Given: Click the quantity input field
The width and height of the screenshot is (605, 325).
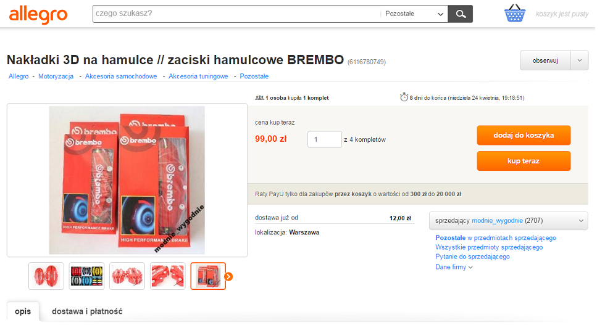Looking at the screenshot, I should click(x=324, y=139).
